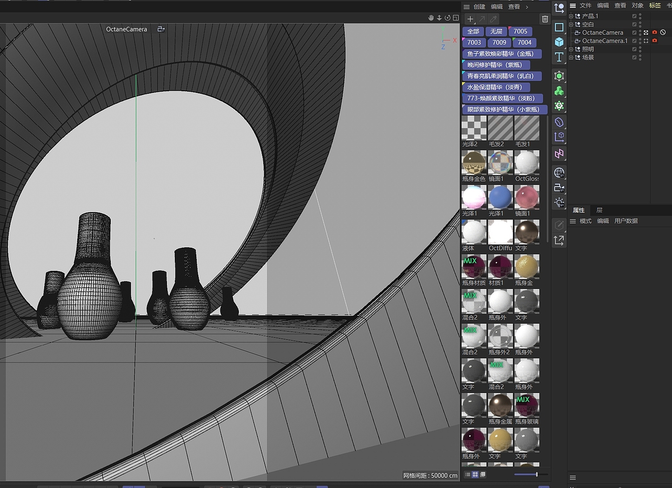Toggle the viewport maximize layout icon
The image size is (672, 488).
coord(456,18)
